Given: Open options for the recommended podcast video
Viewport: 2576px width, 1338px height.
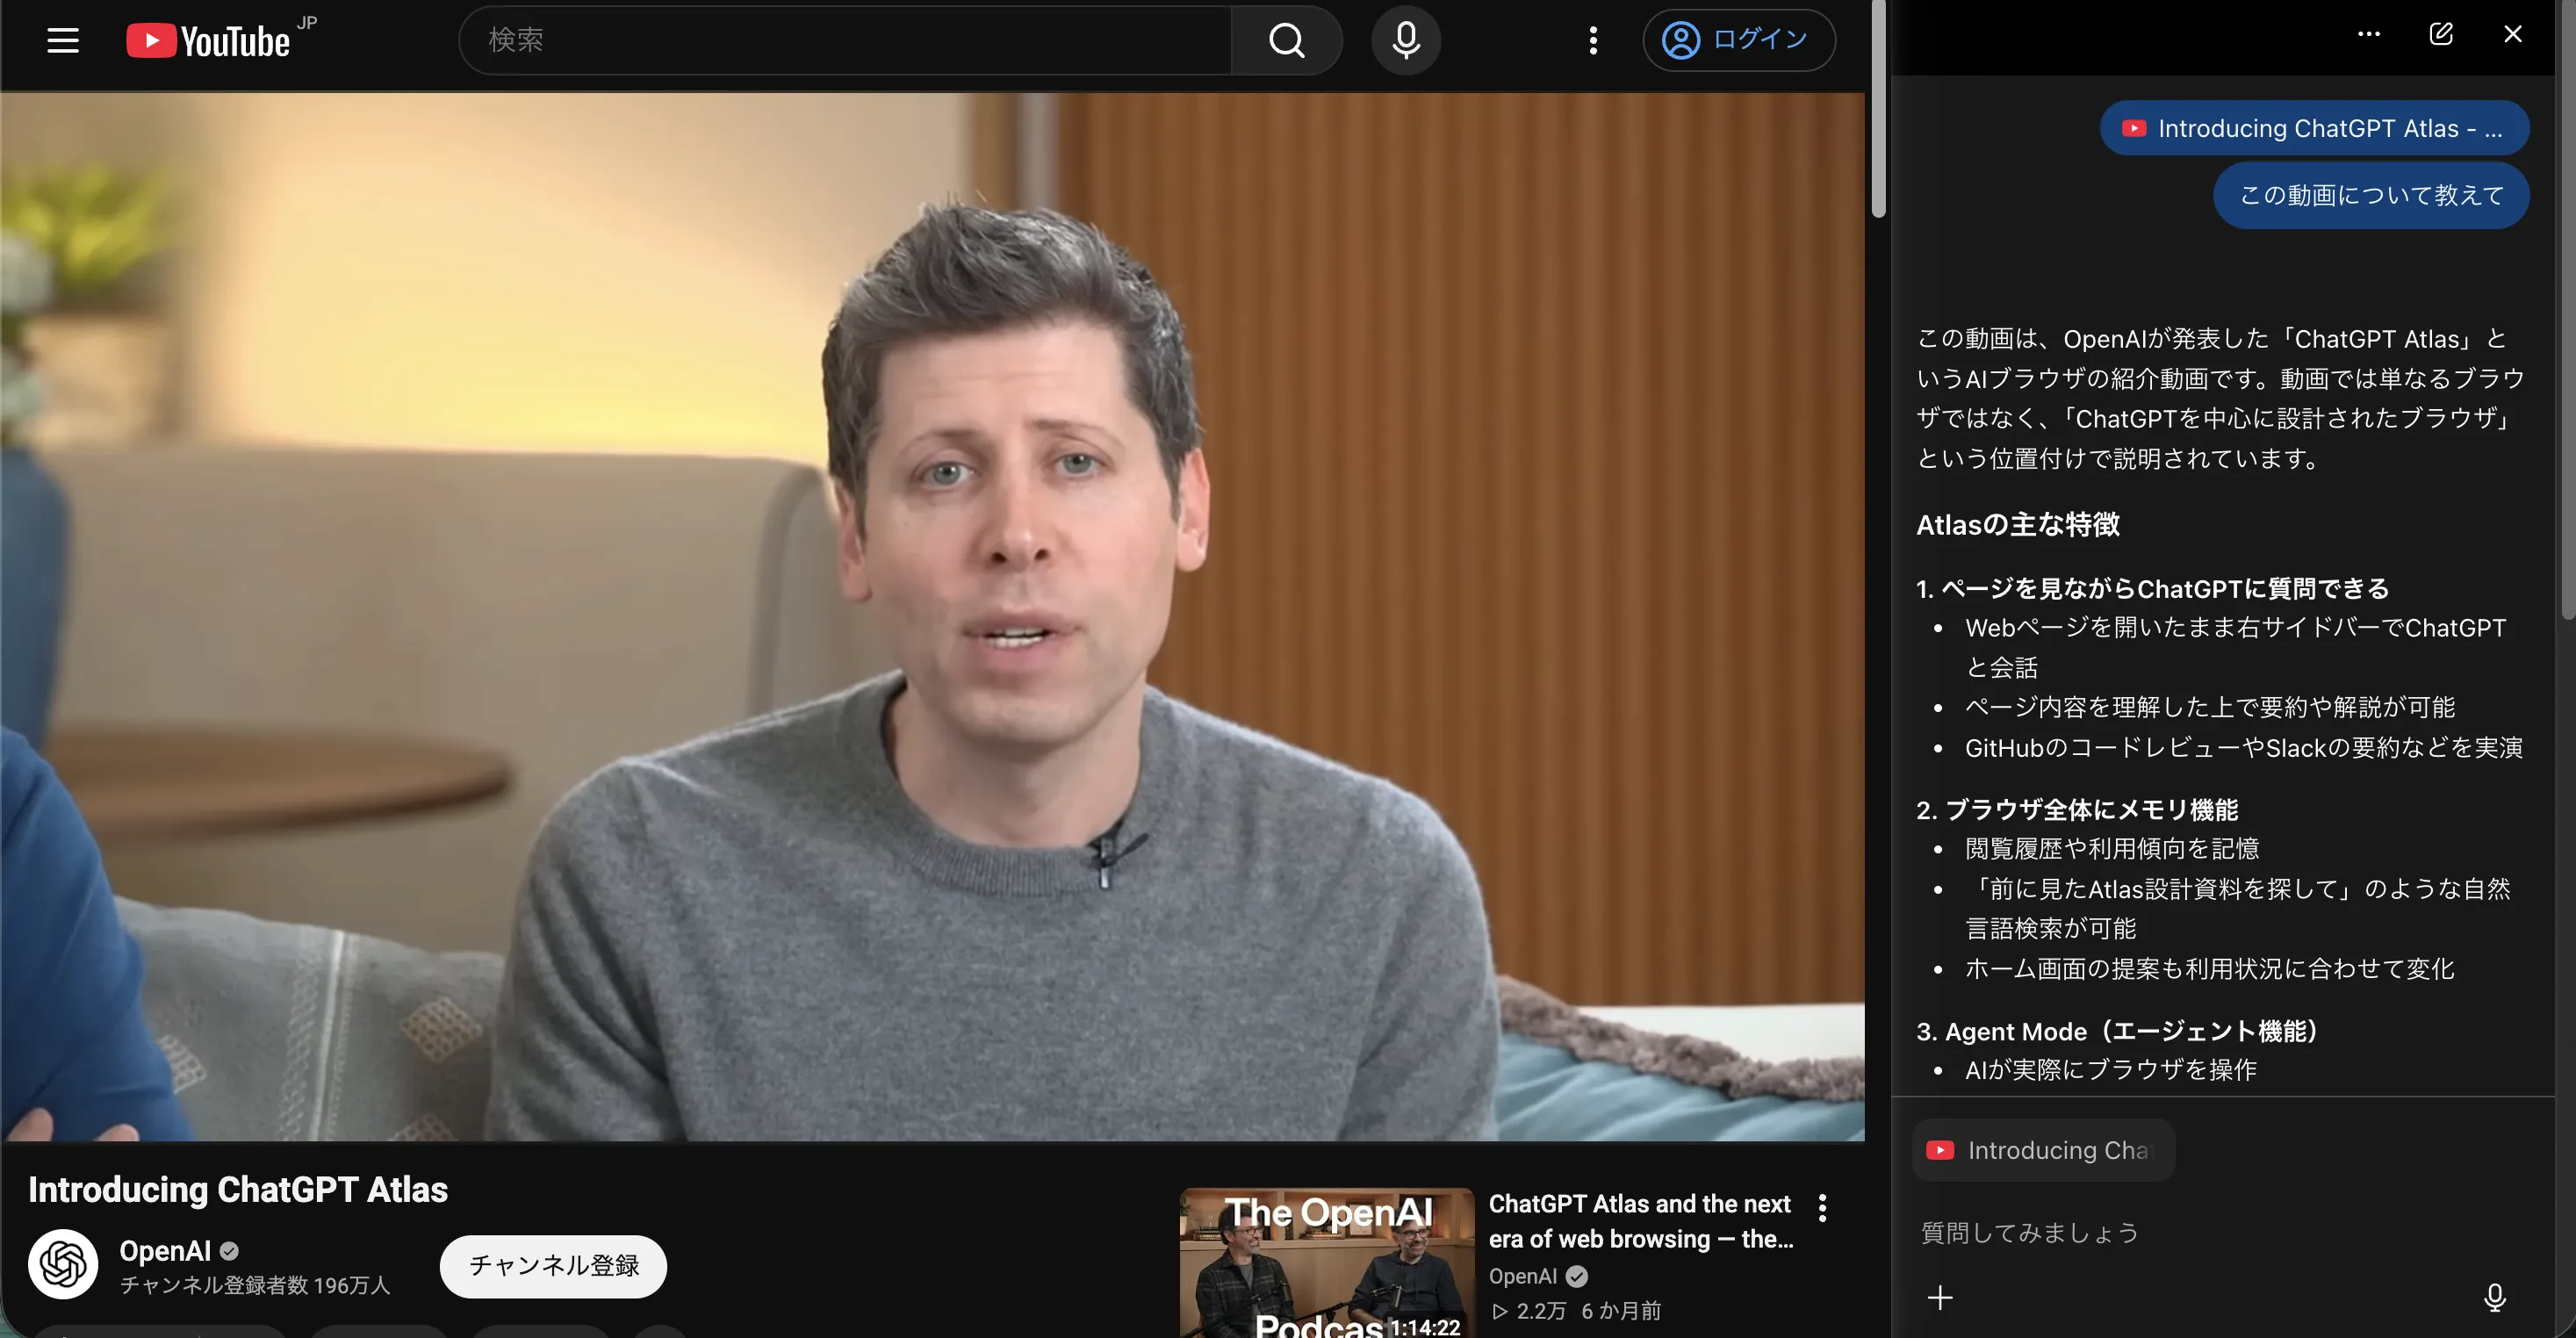Looking at the screenshot, I should click(1823, 1208).
